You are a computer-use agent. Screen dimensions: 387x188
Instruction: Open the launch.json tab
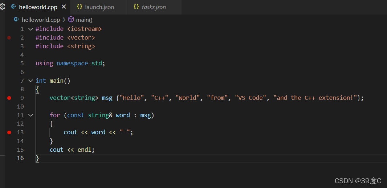99,7
